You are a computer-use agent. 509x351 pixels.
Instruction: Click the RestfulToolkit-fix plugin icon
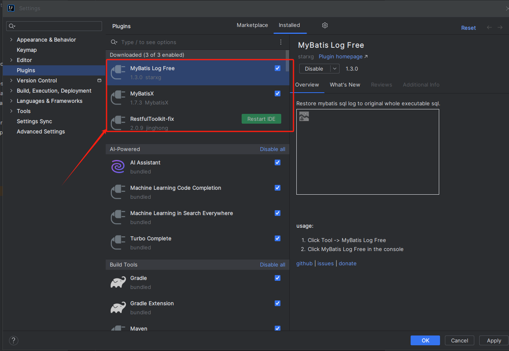click(x=118, y=122)
